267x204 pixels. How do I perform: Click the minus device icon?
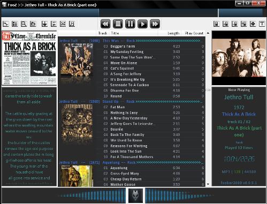pos(235,24)
